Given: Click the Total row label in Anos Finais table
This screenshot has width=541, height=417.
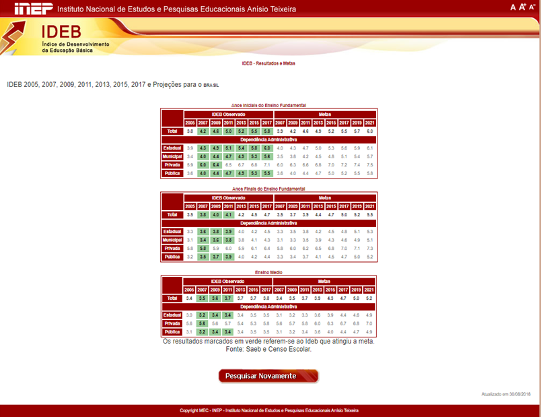Looking at the screenshot, I should tap(172, 215).
